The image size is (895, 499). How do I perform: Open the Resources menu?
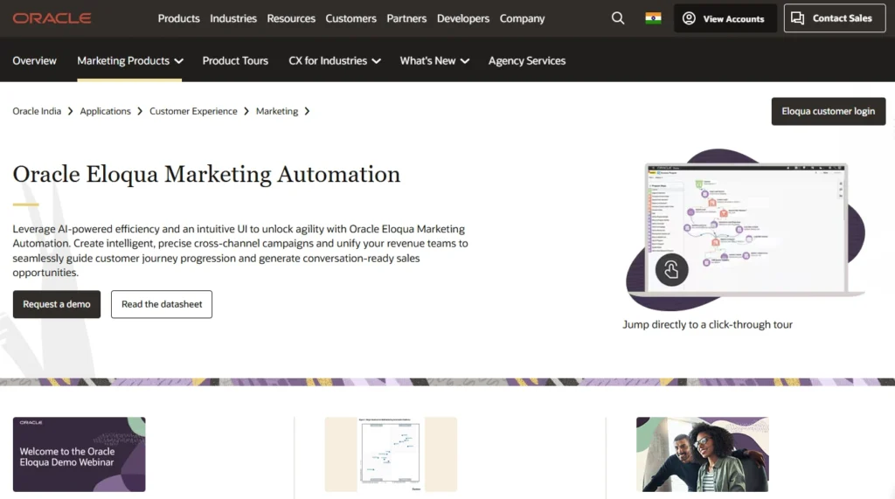pyautogui.click(x=291, y=18)
